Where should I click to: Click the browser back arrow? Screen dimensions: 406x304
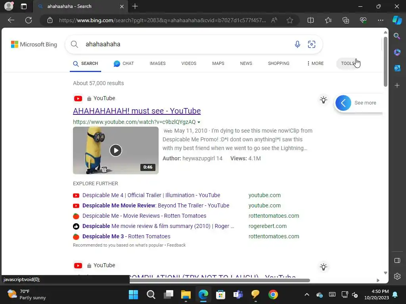11,20
